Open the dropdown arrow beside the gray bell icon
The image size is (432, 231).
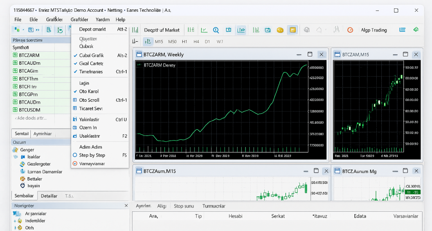[x=326, y=30]
